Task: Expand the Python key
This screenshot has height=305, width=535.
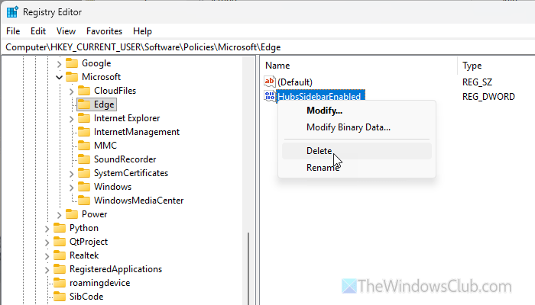Action: click(x=47, y=229)
